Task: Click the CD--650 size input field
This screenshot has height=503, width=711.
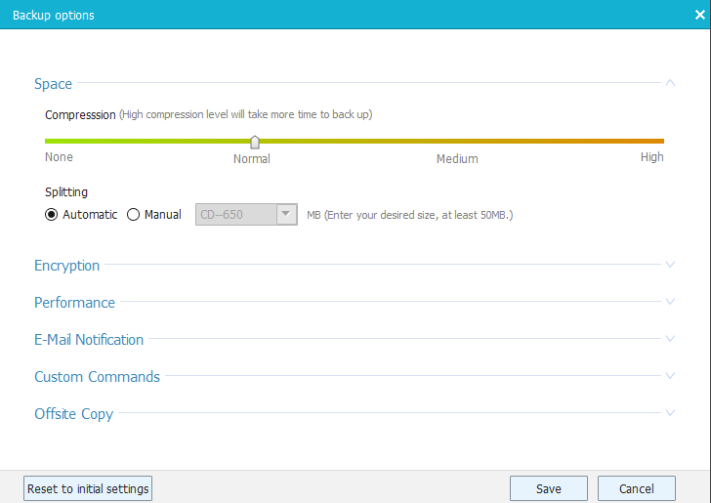Action: click(x=236, y=215)
